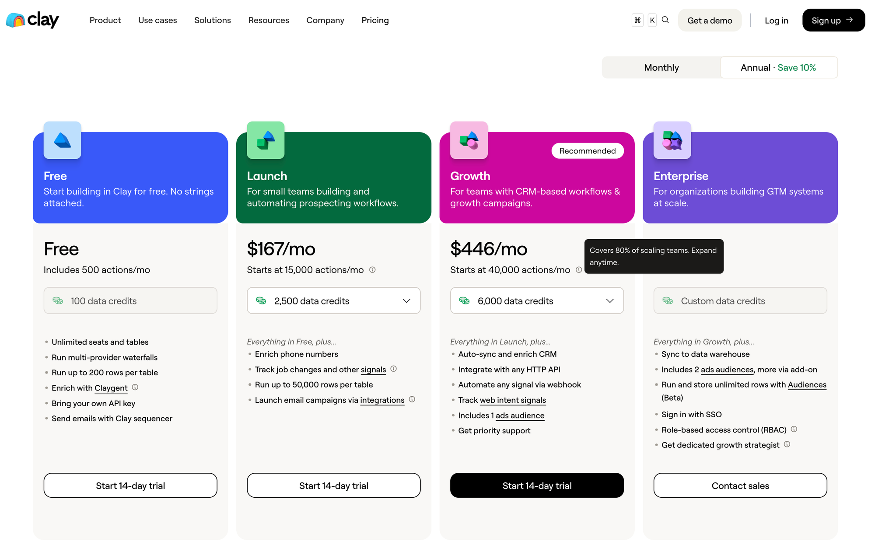875x548 pixels.
Task: Open the Solutions menu
Action: [x=212, y=20]
